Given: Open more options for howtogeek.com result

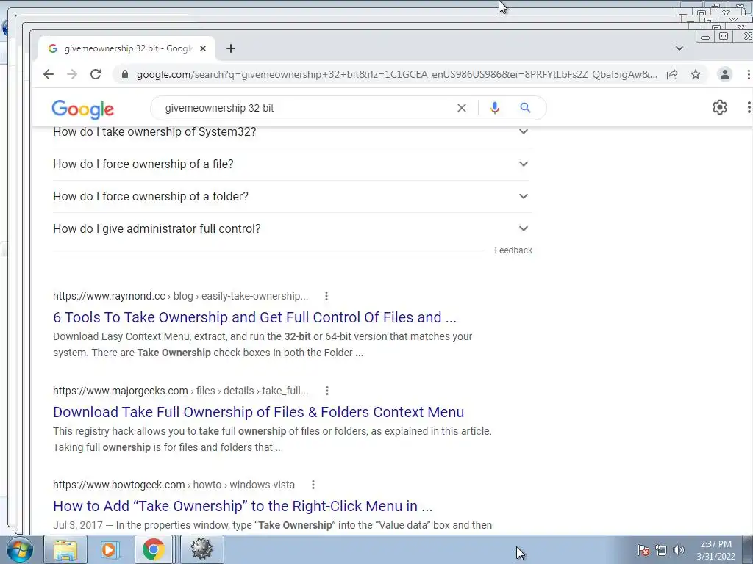Looking at the screenshot, I should 313,485.
